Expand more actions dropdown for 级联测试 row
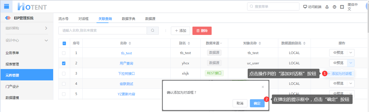 pyautogui.click(x=351, y=83)
